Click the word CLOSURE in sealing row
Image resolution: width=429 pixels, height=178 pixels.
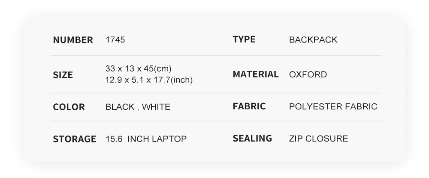[327, 139]
